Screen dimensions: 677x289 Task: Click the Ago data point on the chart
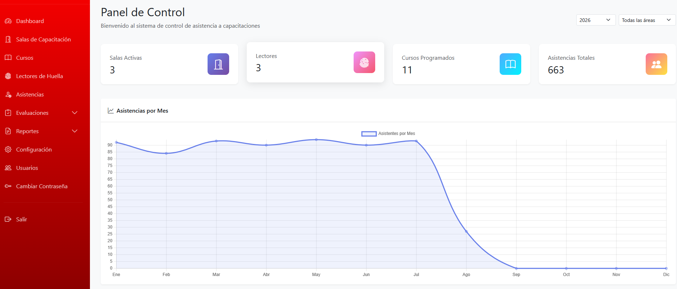[466, 231]
